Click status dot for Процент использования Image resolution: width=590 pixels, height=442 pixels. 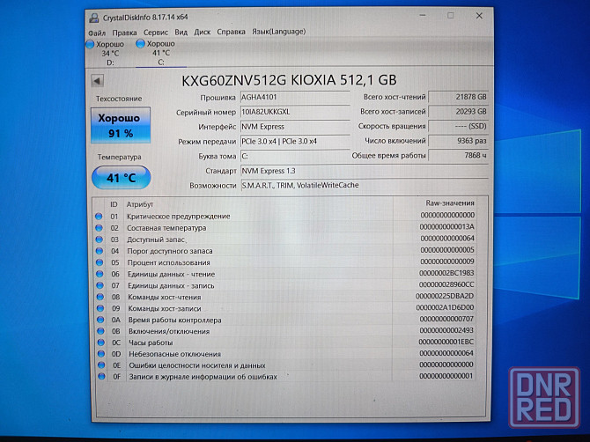point(100,262)
